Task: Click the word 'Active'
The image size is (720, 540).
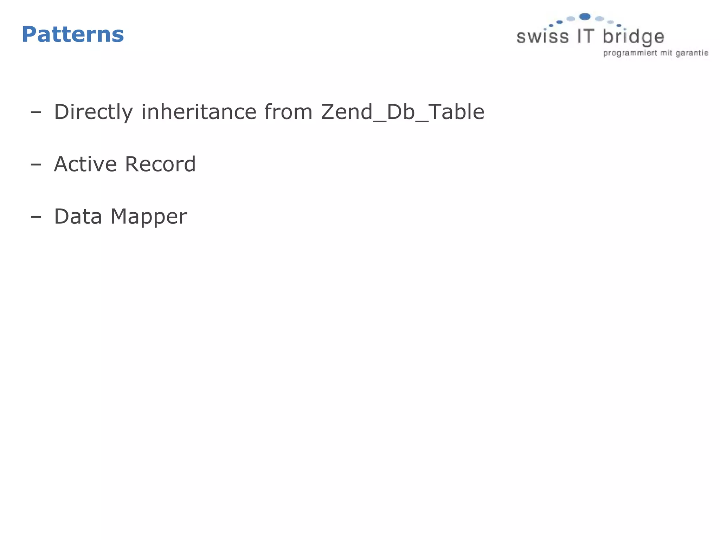Action: pos(85,164)
